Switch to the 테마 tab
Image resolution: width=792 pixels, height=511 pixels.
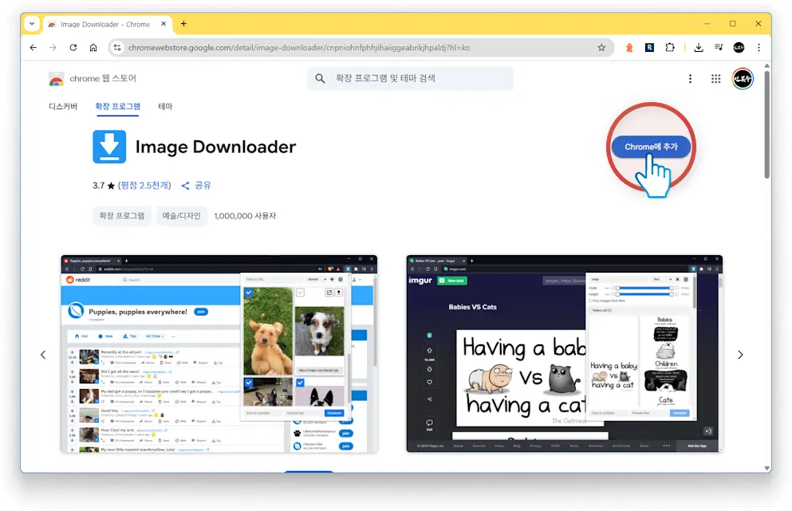[x=164, y=105]
